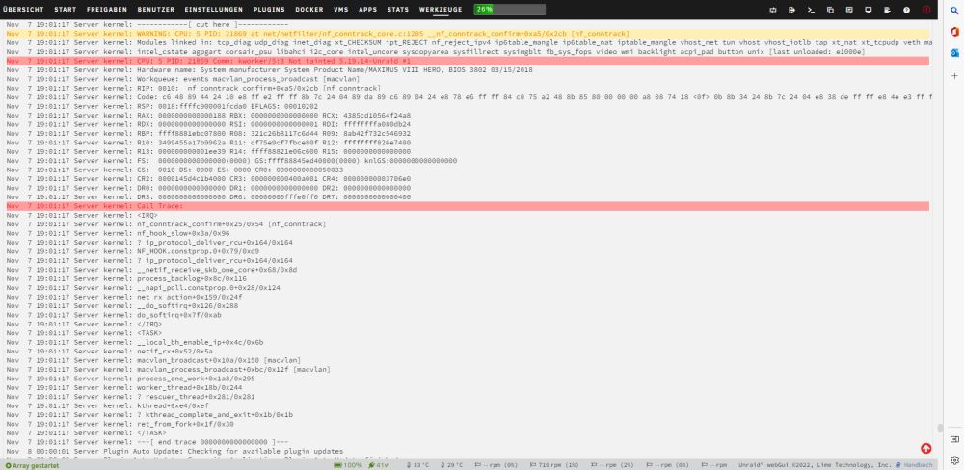
Task: Click the red alert notification icon
Action: (926, 10)
